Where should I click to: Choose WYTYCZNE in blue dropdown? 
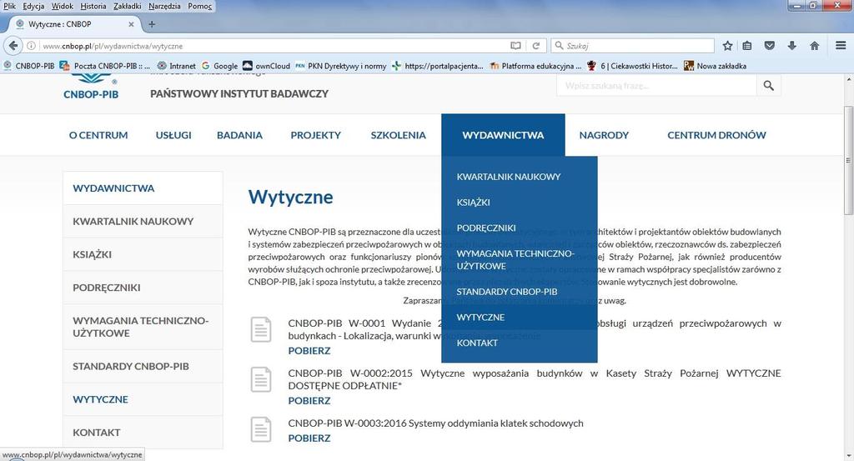[480, 317]
